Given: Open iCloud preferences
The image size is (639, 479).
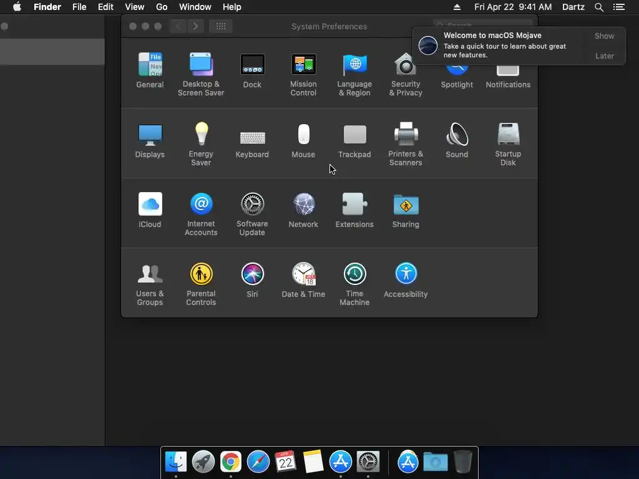Looking at the screenshot, I should tap(150, 210).
